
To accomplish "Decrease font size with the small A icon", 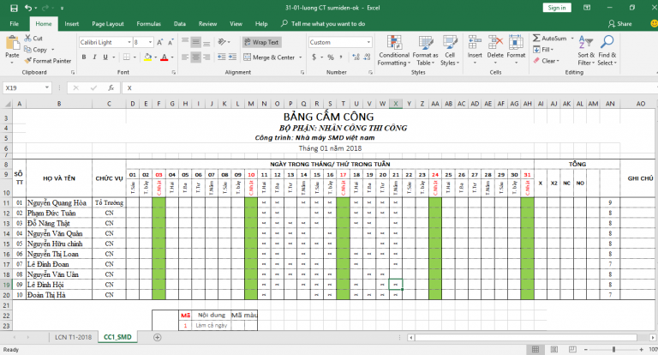I will tap(170, 42).
